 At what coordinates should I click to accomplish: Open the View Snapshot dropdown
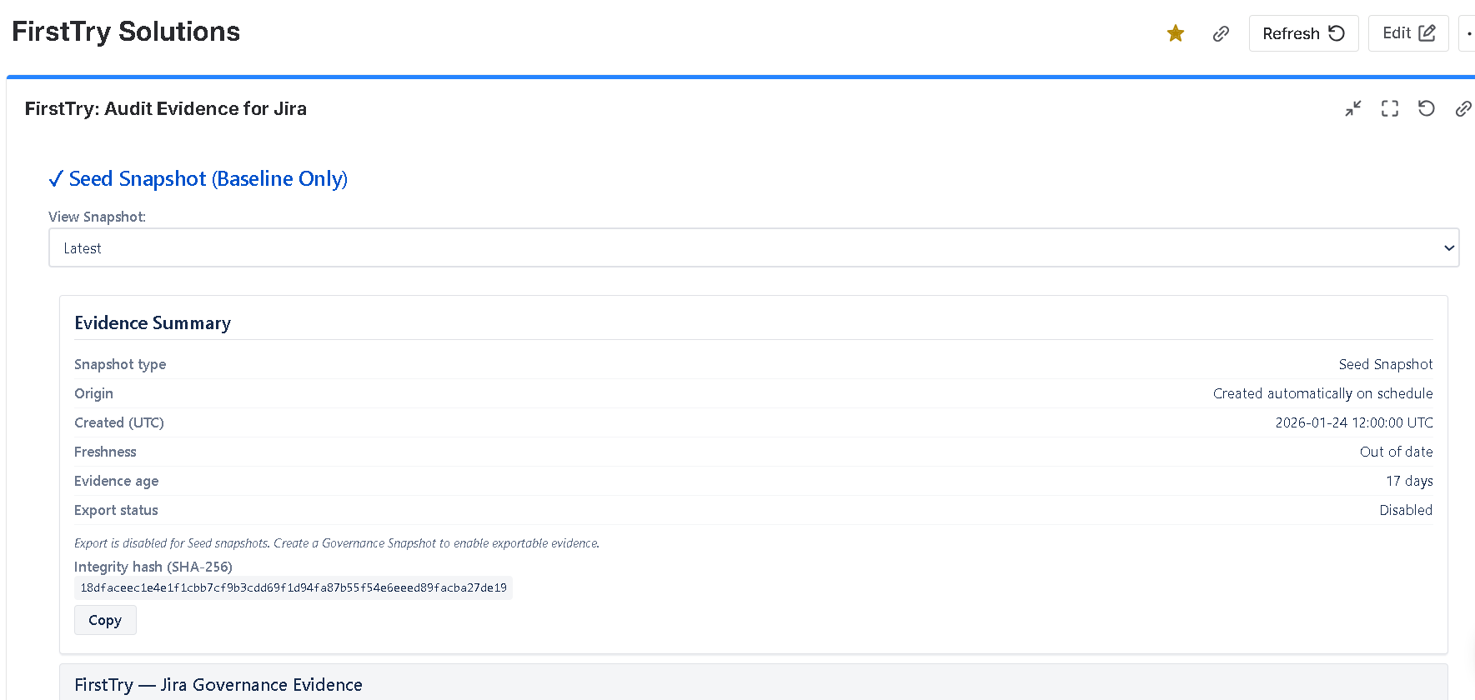point(754,248)
